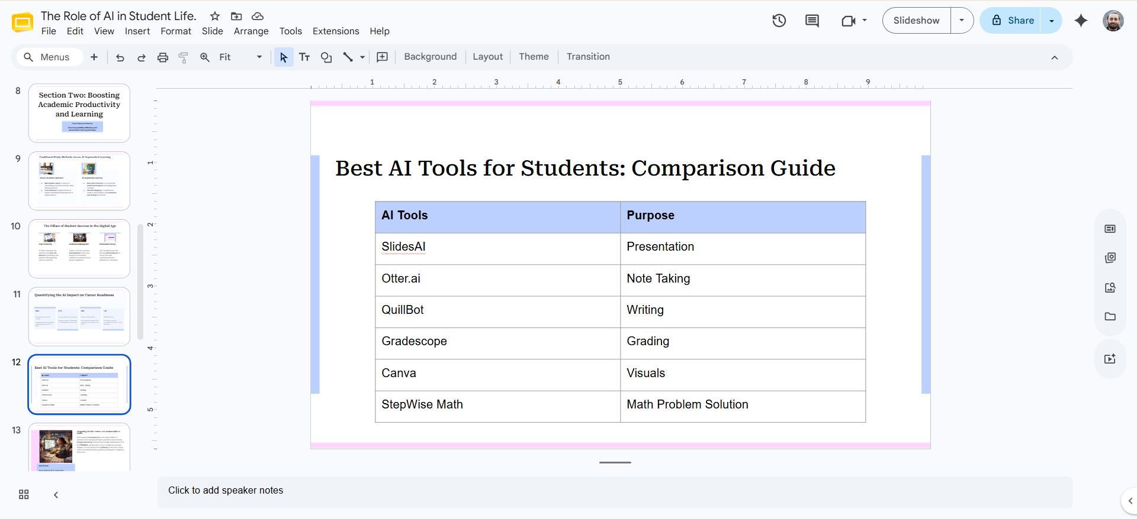Click the filmstrip scrollbar
1137x519 pixels.
[140, 282]
